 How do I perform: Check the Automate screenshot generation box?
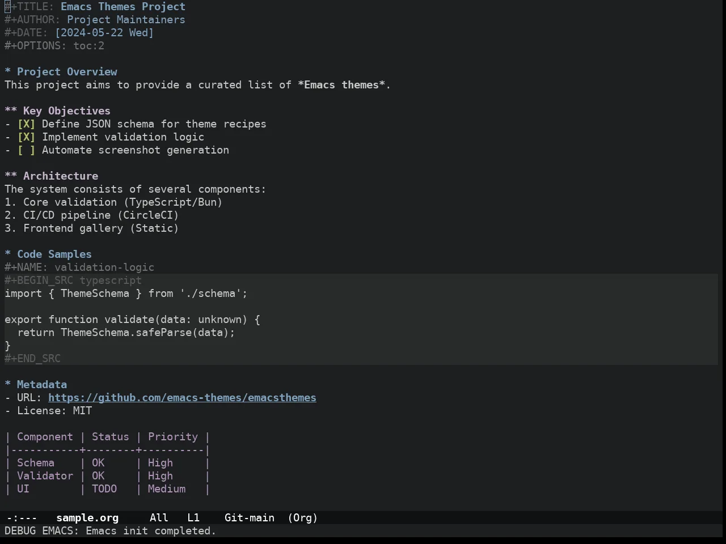(x=26, y=150)
